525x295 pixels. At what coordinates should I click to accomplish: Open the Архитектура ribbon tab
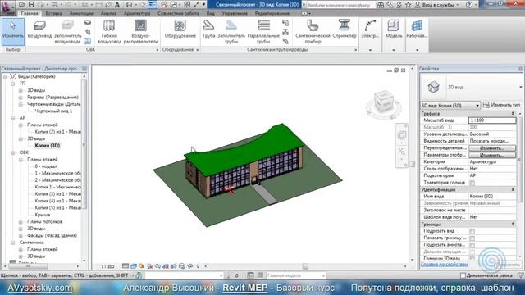point(137,13)
